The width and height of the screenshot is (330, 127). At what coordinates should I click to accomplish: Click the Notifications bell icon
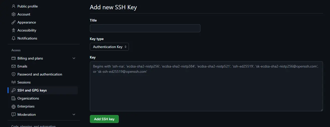pyautogui.click(x=14, y=38)
